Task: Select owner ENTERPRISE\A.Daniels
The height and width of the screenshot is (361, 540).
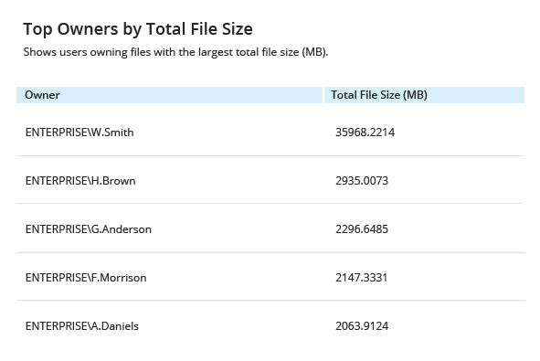Action: [82, 326]
